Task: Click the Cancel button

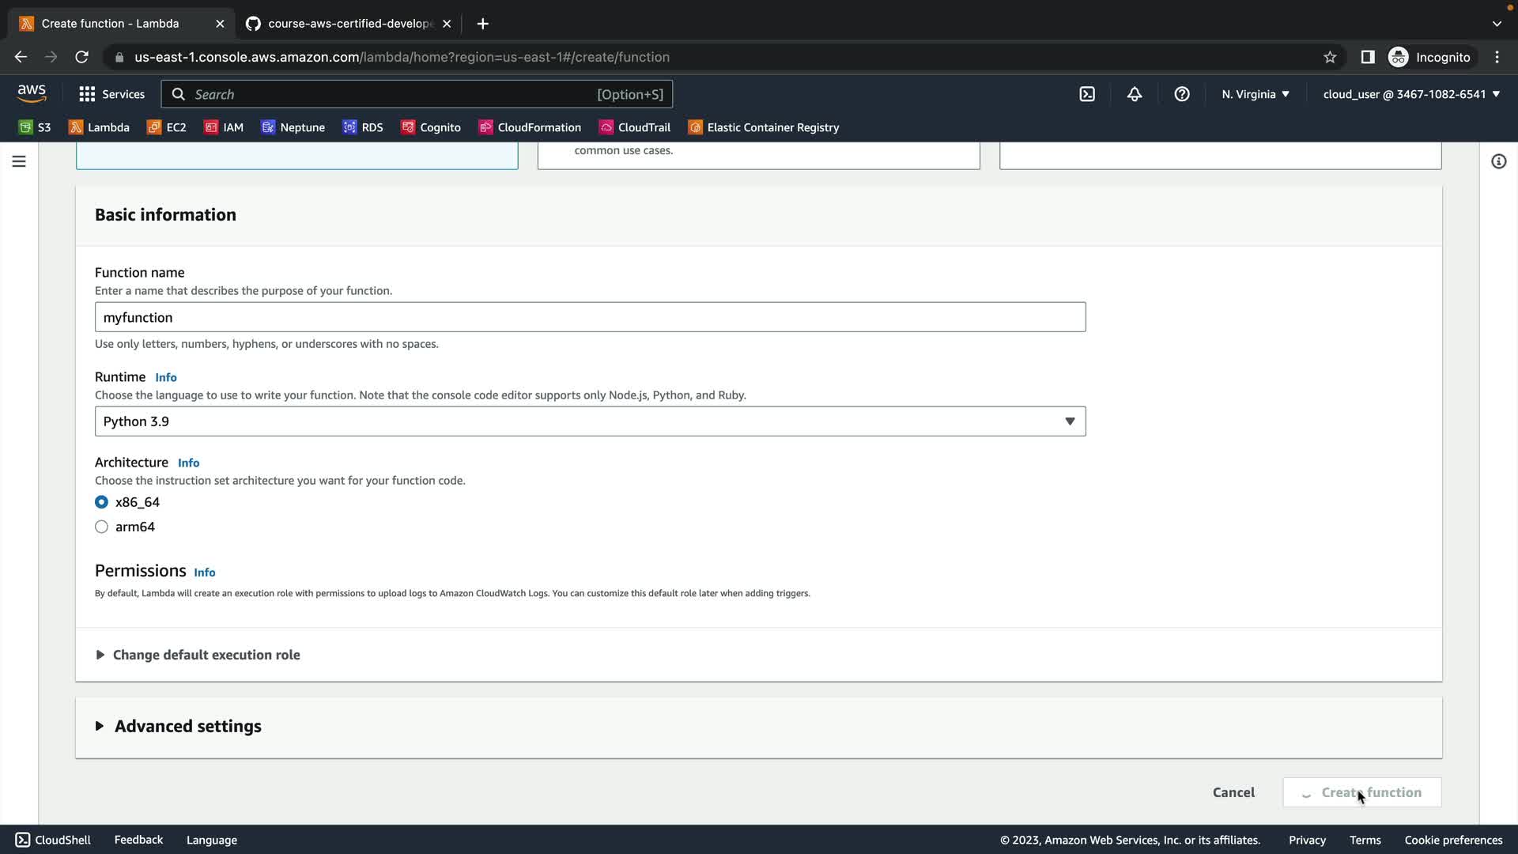Action: pyautogui.click(x=1233, y=792)
